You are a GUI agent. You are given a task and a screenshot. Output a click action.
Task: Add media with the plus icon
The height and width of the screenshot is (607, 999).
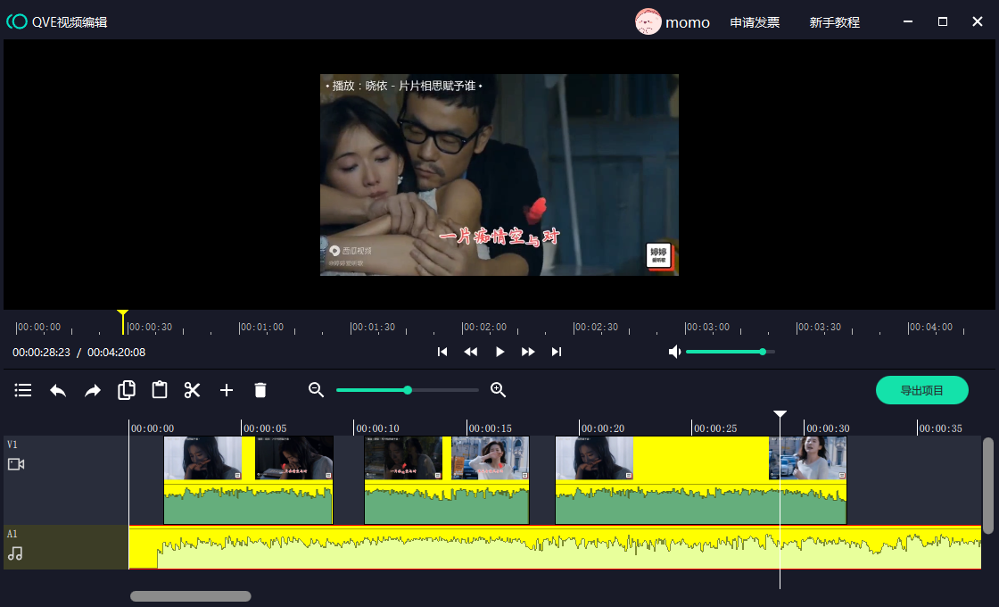point(227,390)
